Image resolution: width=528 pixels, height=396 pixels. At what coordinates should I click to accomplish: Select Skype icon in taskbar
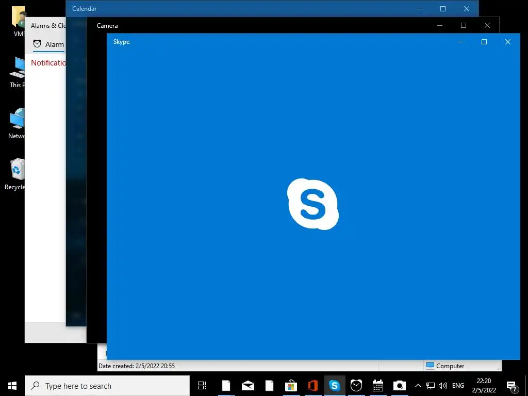coord(334,386)
